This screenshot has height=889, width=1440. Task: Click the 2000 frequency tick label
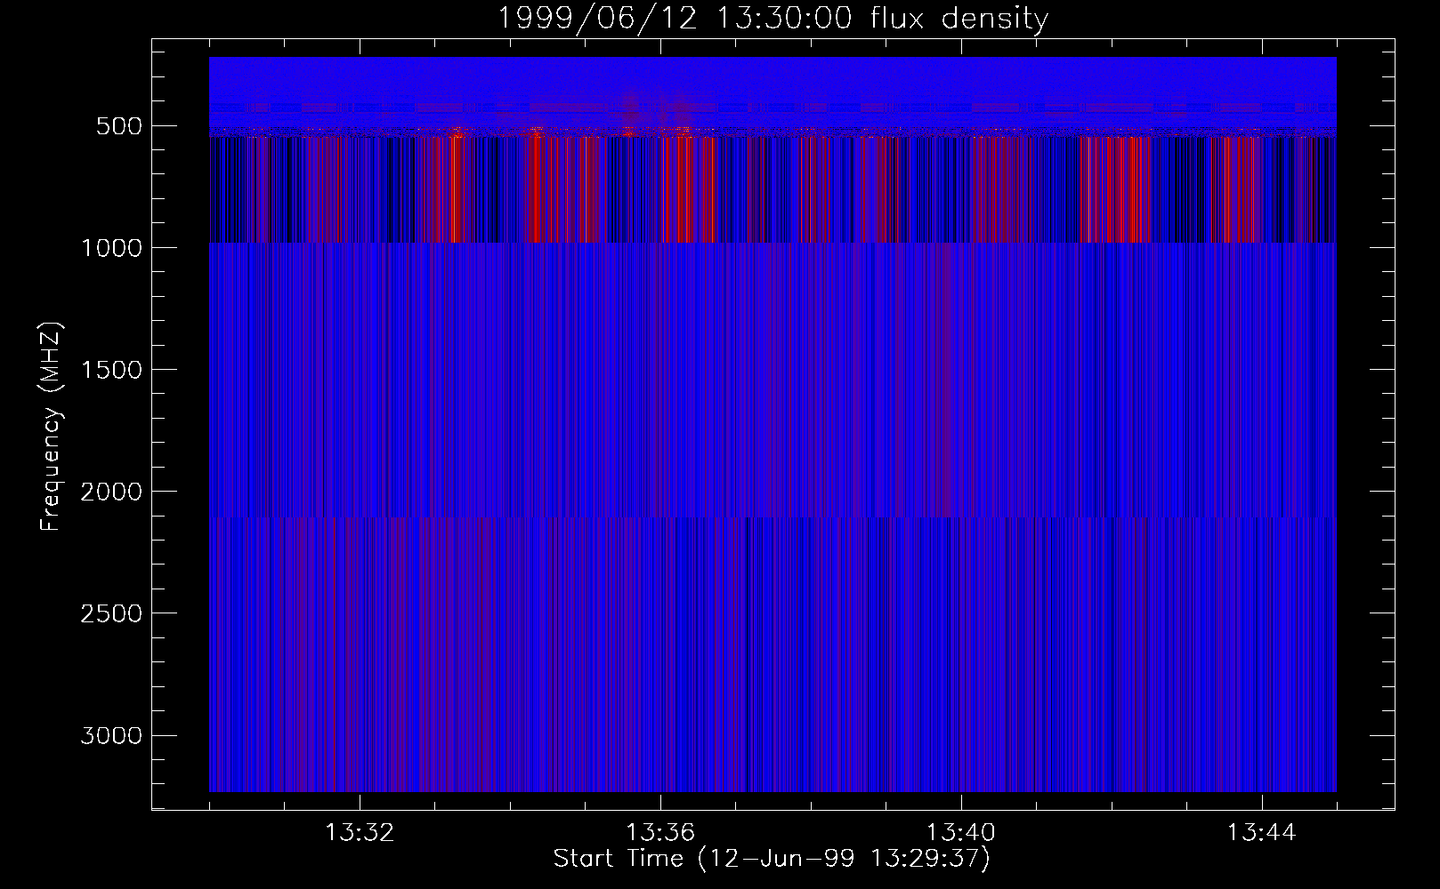click(x=111, y=492)
